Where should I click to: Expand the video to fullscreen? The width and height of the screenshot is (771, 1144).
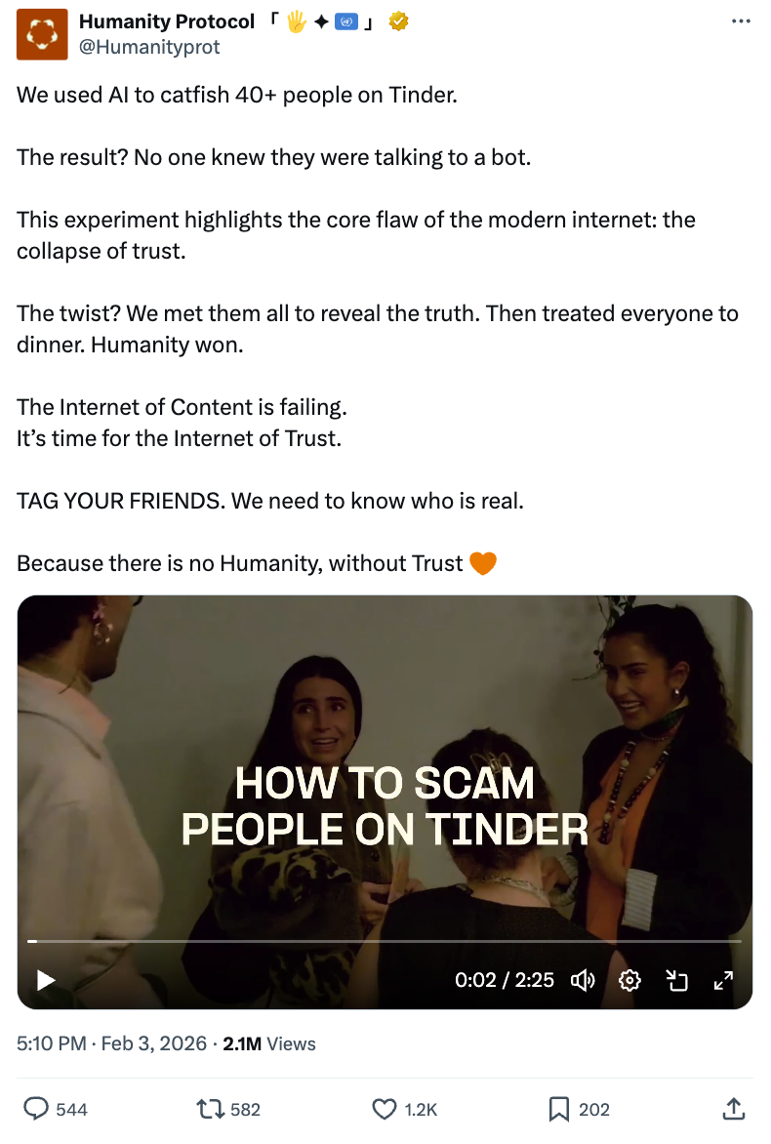tap(723, 980)
